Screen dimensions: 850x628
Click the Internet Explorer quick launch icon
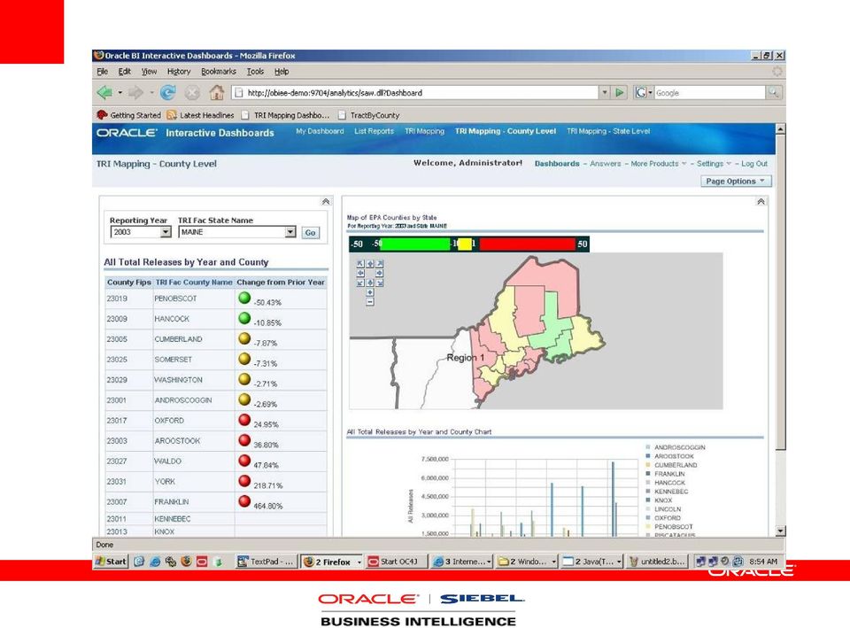[x=154, y=562]
